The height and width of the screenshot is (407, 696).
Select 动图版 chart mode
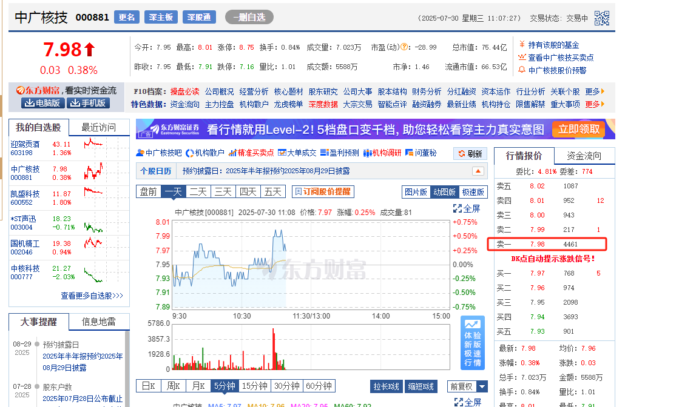point(444,192)
